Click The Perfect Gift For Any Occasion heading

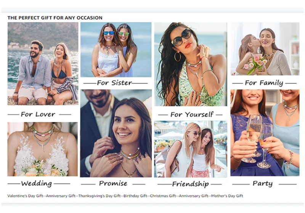click(x=55, y=18)
